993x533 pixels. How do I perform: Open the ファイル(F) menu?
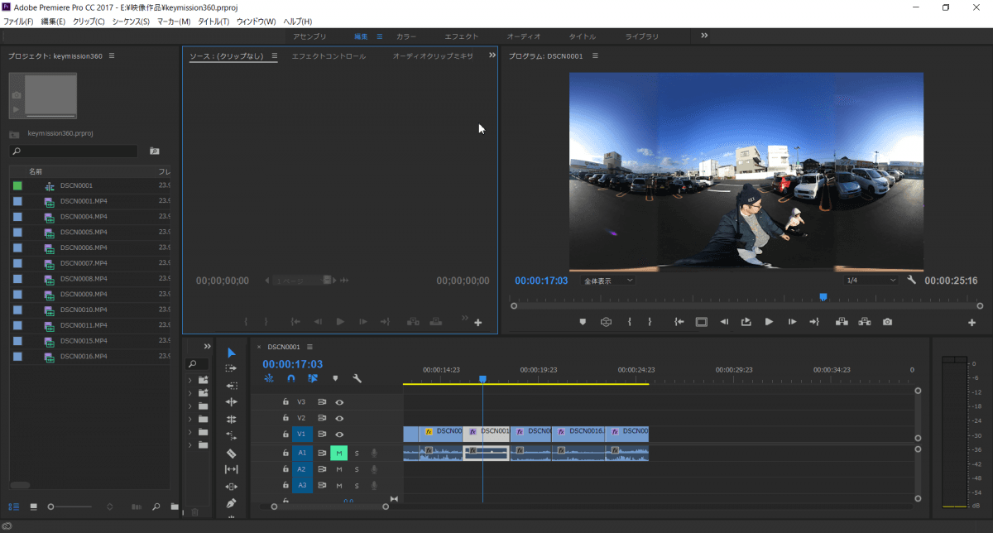tap(18, 21)
